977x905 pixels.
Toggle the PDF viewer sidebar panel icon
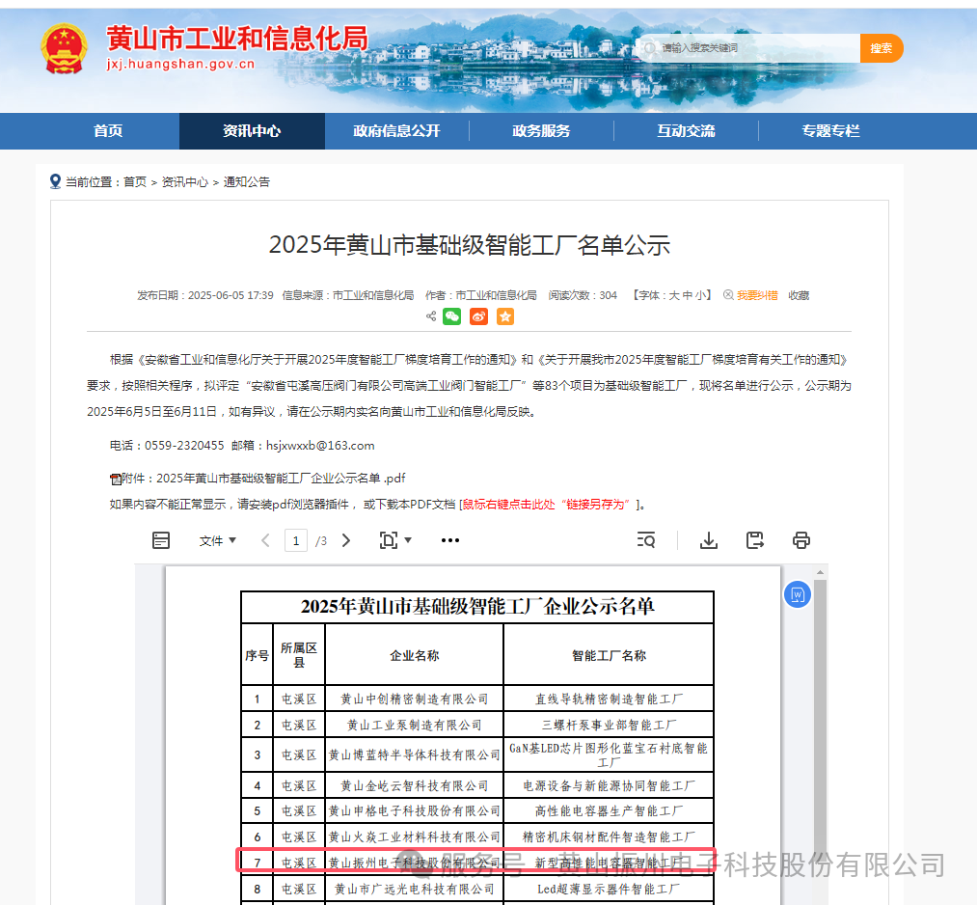(x=161, y=540)
